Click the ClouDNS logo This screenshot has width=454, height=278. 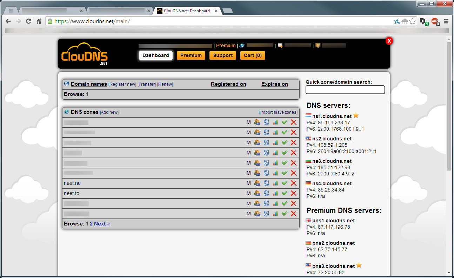click(x=85, y=54)
